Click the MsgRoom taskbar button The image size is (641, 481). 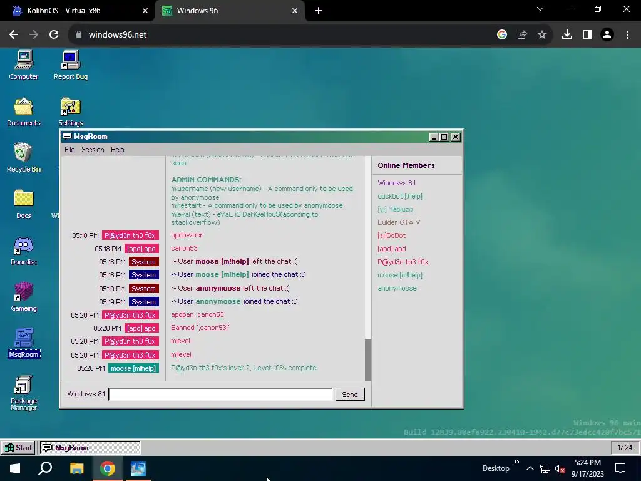pyautogui.click(x=90, y=447)
